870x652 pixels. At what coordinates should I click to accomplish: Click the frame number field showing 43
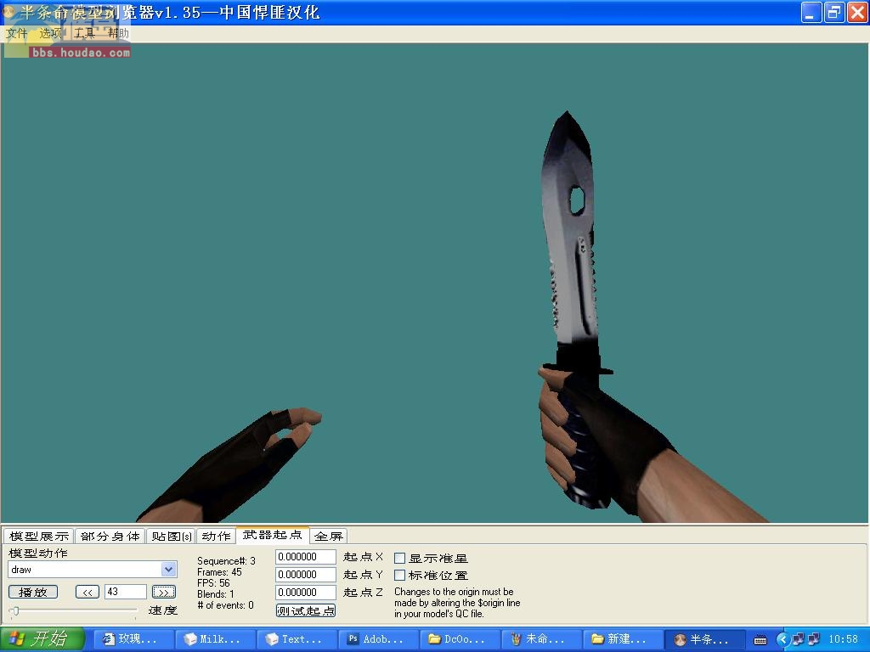(126, 592)
